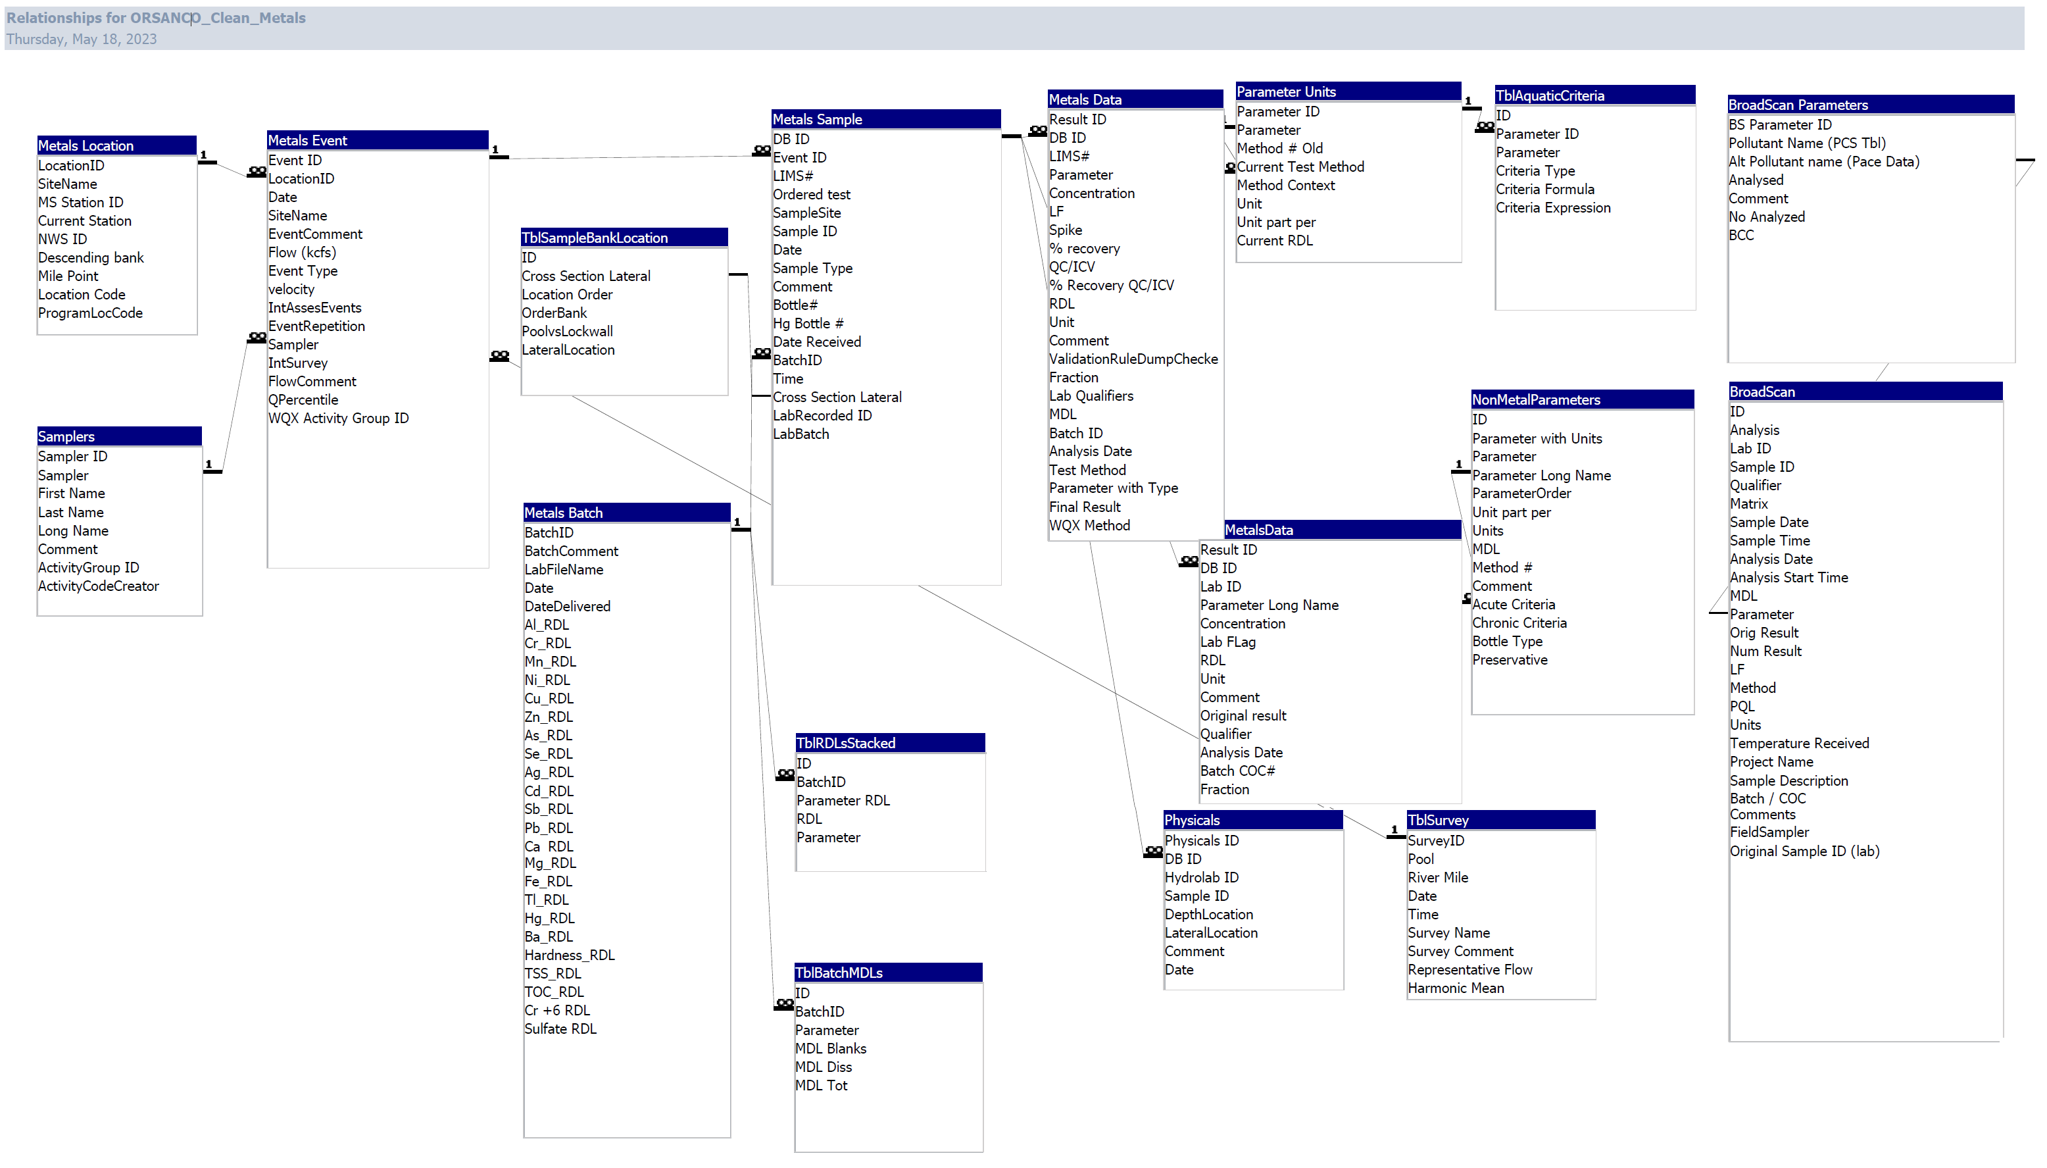Select the Metals Location table header
The width and height of the screenshot is (2047, 1168).
[116, 145]
